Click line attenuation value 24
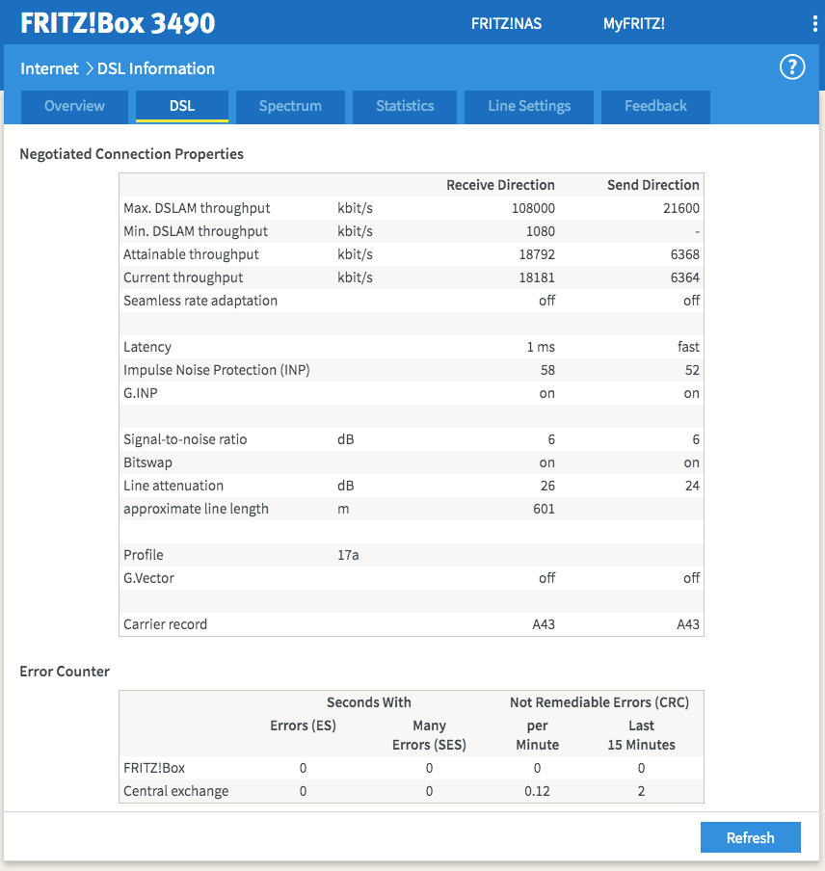Viewport: 825px width, 871px height. (x=692, y=486)
